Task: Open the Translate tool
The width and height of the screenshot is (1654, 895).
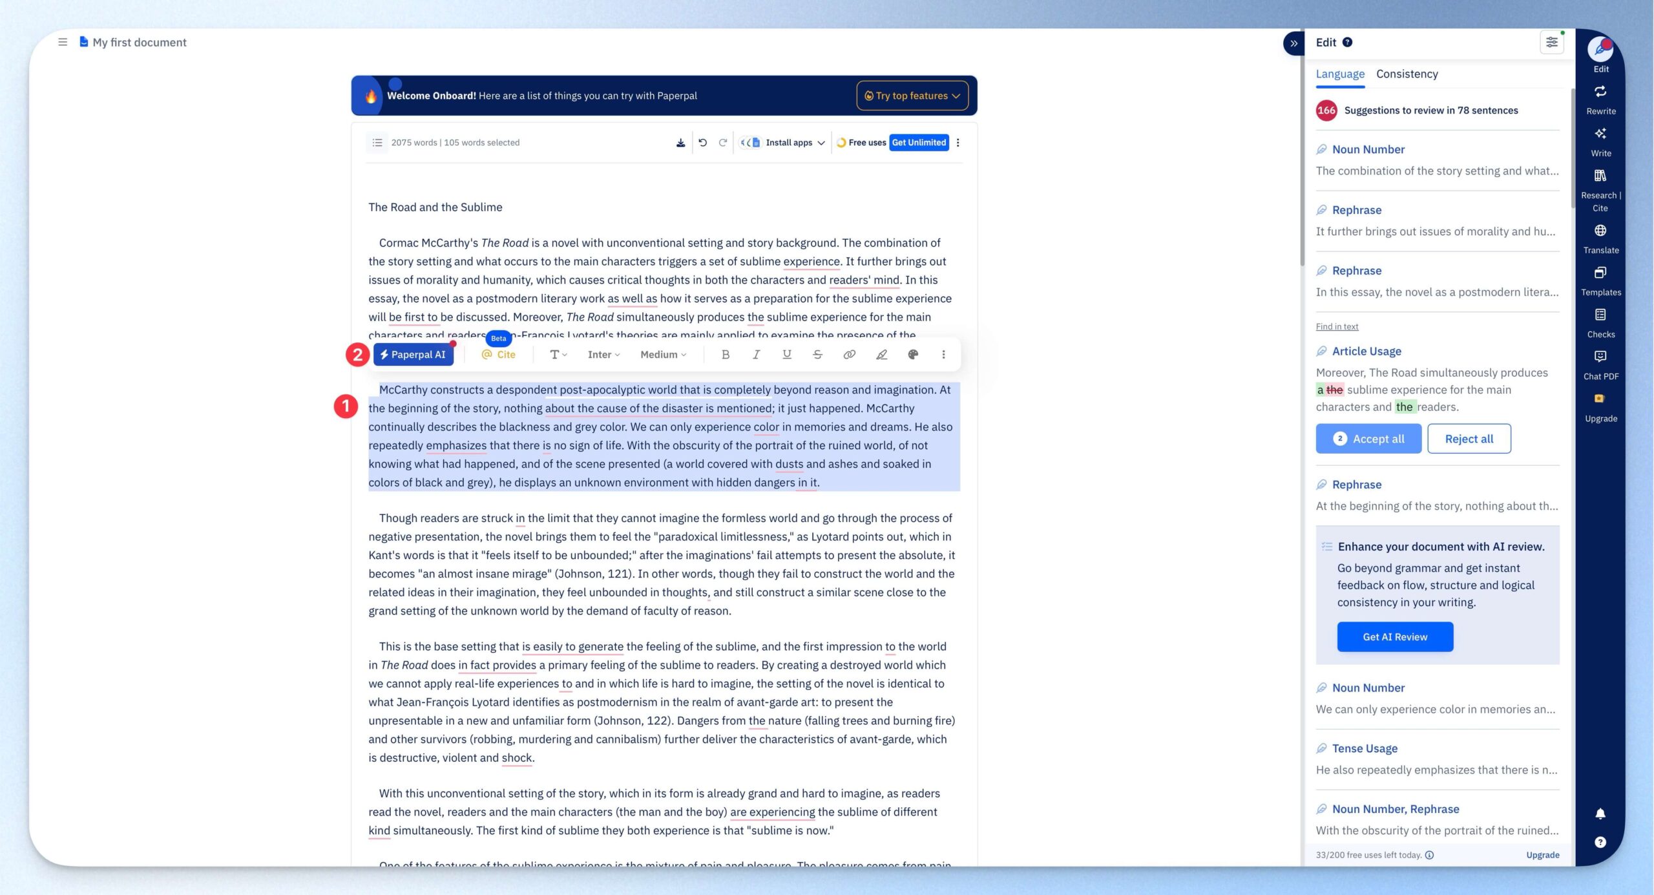Action: coord(1600,238)
